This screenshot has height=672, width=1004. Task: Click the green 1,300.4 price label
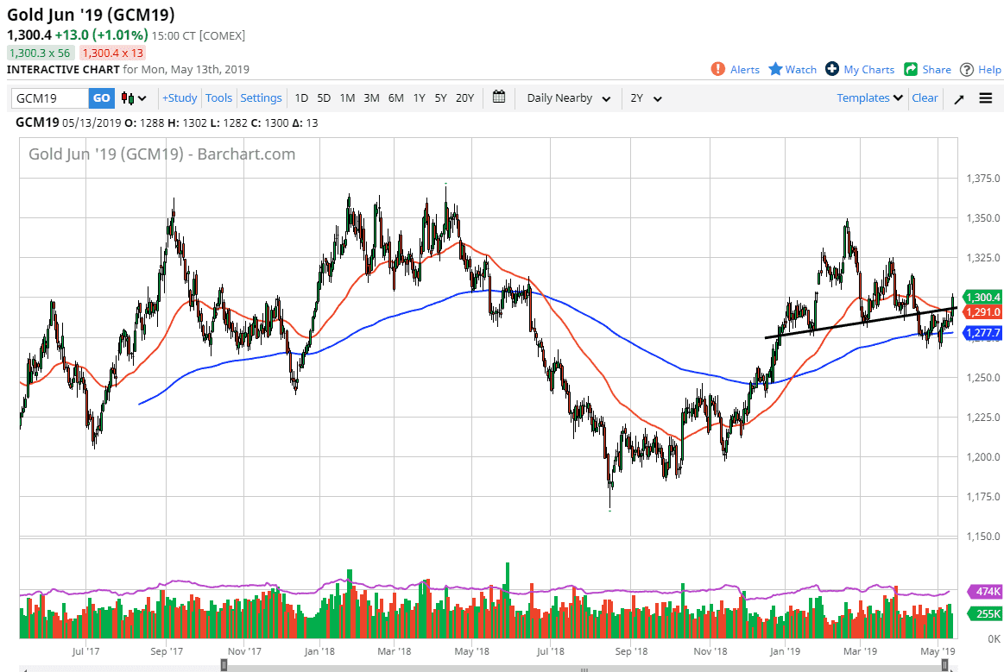pos(982,297)
